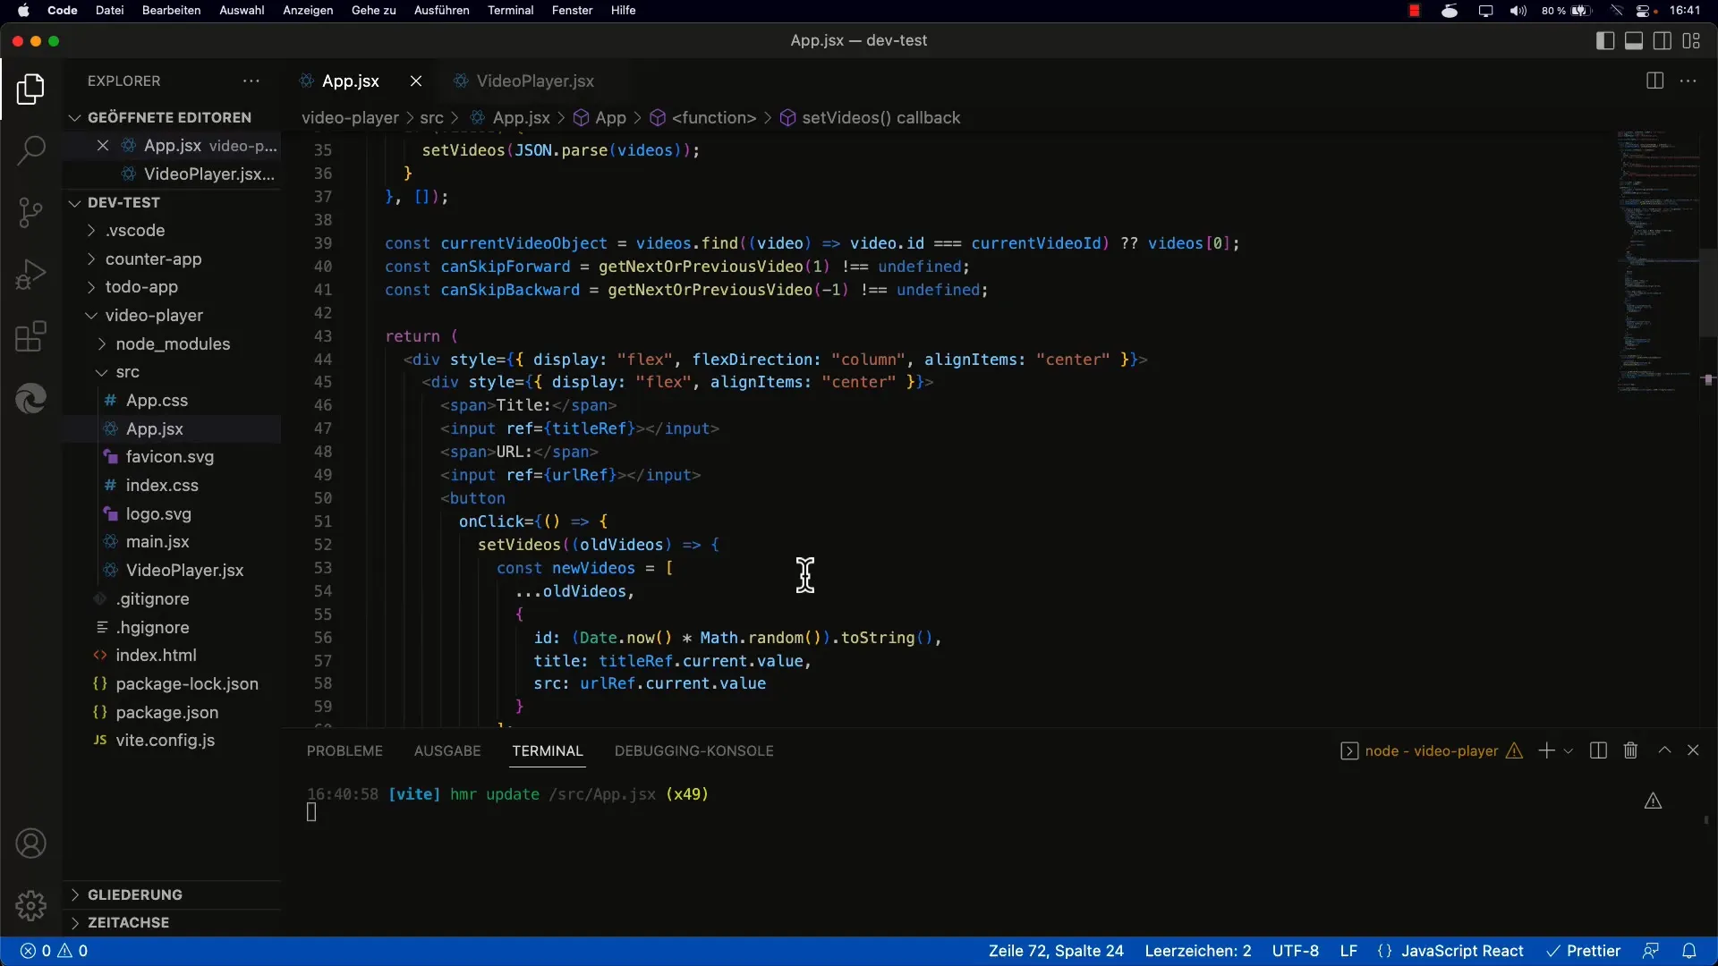The image size is (1718, 966).
Task: Open notifications bell in status bar
Action: (1688, 951)
